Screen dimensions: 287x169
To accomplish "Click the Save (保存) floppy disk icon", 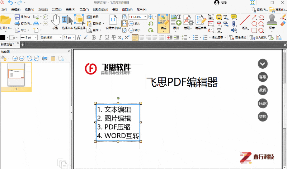I will point(17,17).
